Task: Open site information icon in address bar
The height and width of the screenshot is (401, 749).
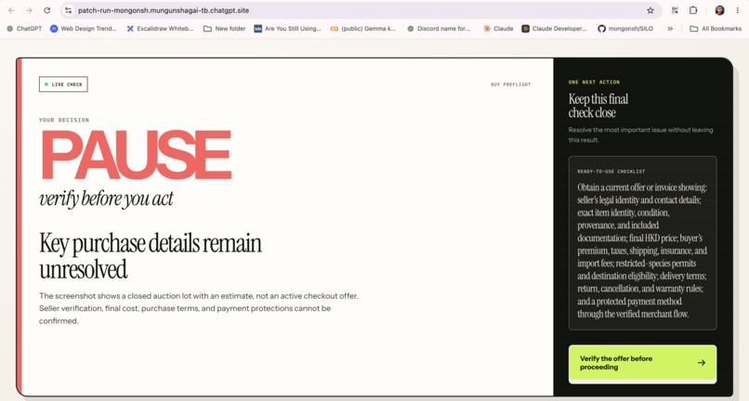Action: [x=69, y=10]
